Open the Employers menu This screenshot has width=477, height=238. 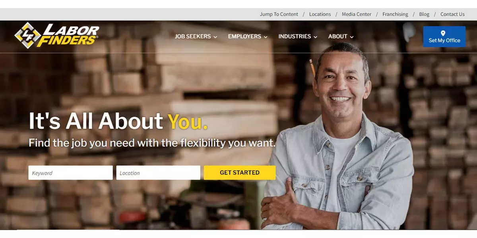(x=248, y=36)
